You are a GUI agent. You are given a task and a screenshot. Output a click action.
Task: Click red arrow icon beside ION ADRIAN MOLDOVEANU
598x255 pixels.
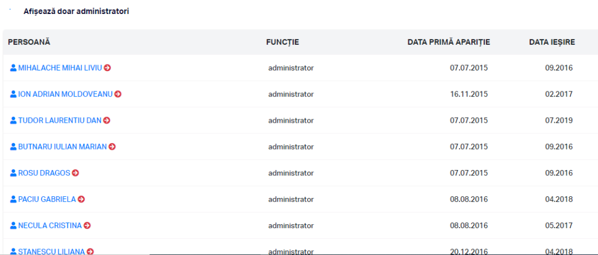click(118, 94)
